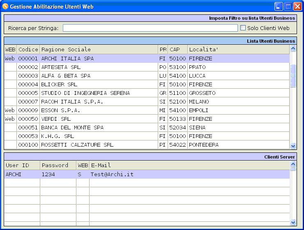Click the Codice column header
This screenshot has height=230, width=304.
point(28,50)
